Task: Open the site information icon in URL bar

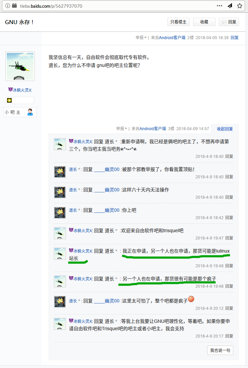Action: (x=7, y=6)
